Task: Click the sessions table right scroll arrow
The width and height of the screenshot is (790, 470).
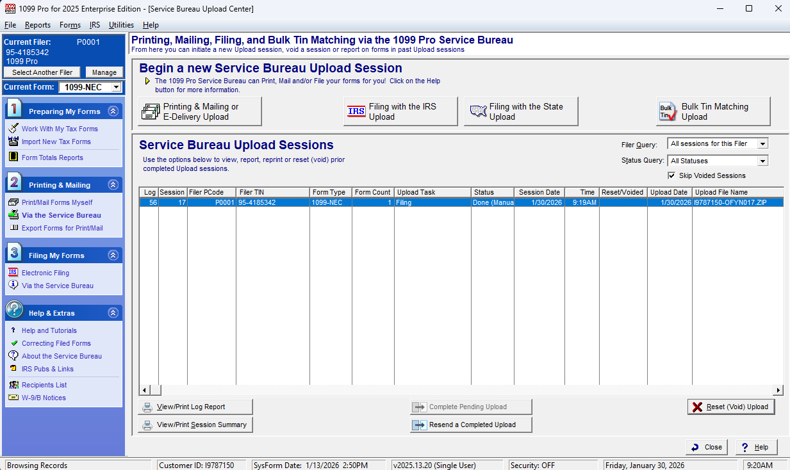Action: (778, 390)
